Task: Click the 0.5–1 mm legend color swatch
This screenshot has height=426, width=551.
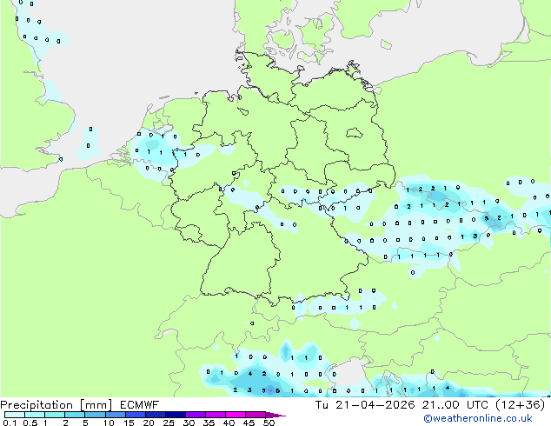Action: [35, 415]
